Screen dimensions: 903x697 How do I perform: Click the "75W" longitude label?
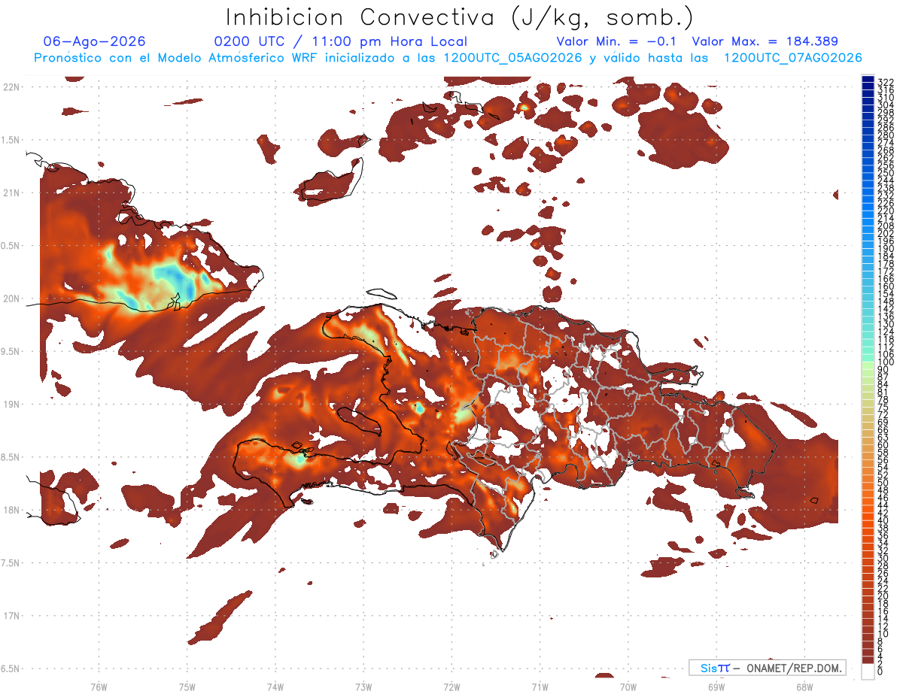[187, 686]
